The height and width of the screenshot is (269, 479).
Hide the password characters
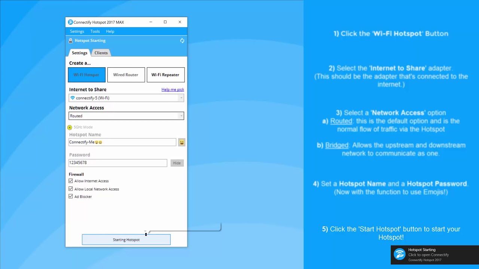(x=177, y=163)
